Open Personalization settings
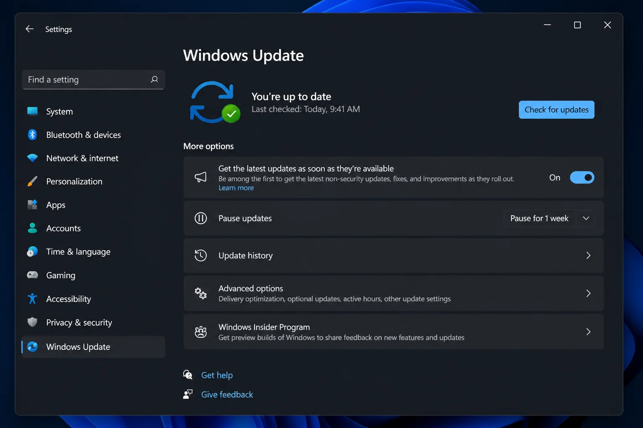The height and width of the screenshot is (428, 643). [x=93, y=181]
